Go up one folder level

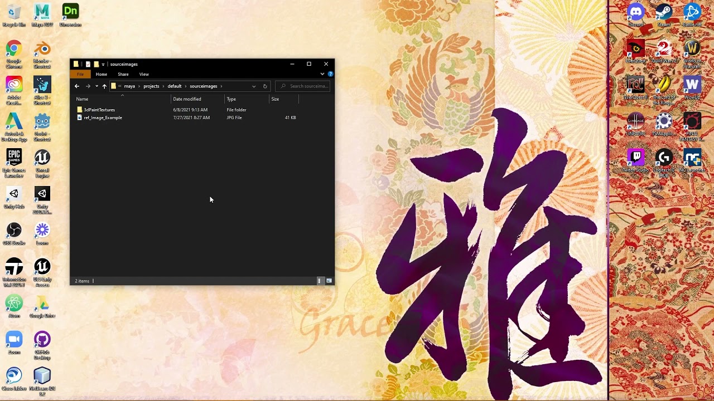(x=104, y=86)
